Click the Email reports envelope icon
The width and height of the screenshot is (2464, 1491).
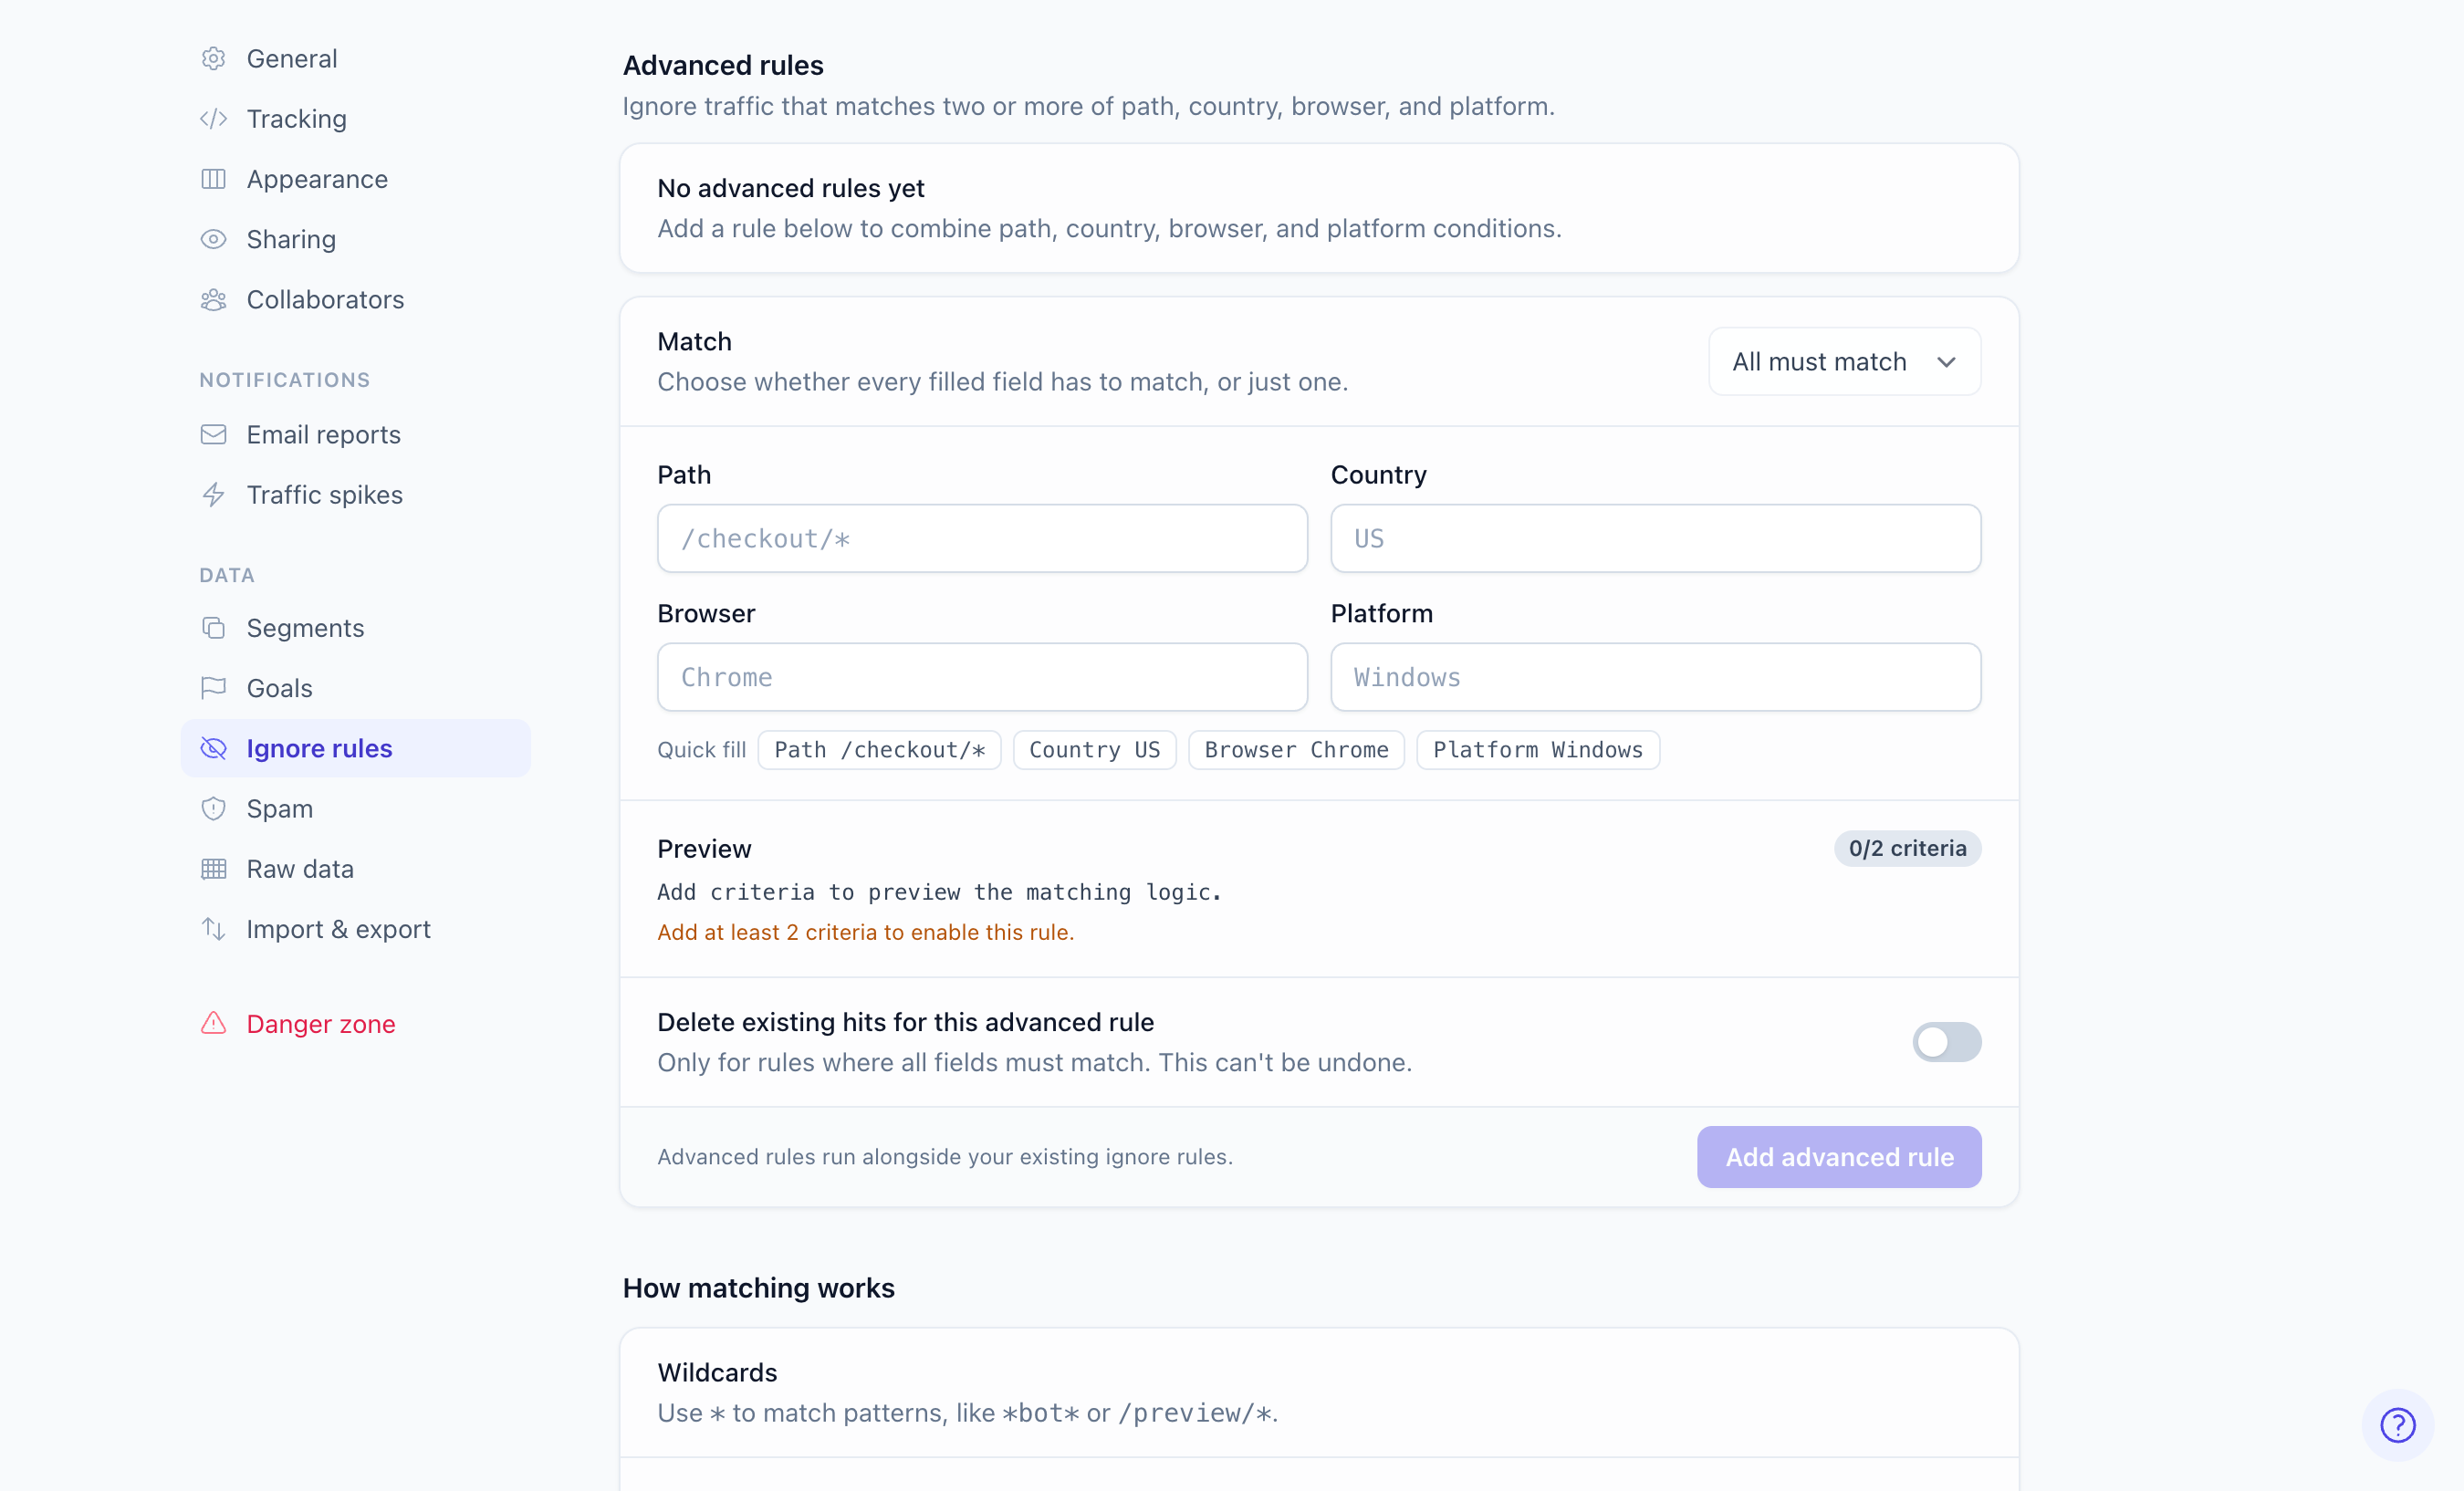coord(213,434)
